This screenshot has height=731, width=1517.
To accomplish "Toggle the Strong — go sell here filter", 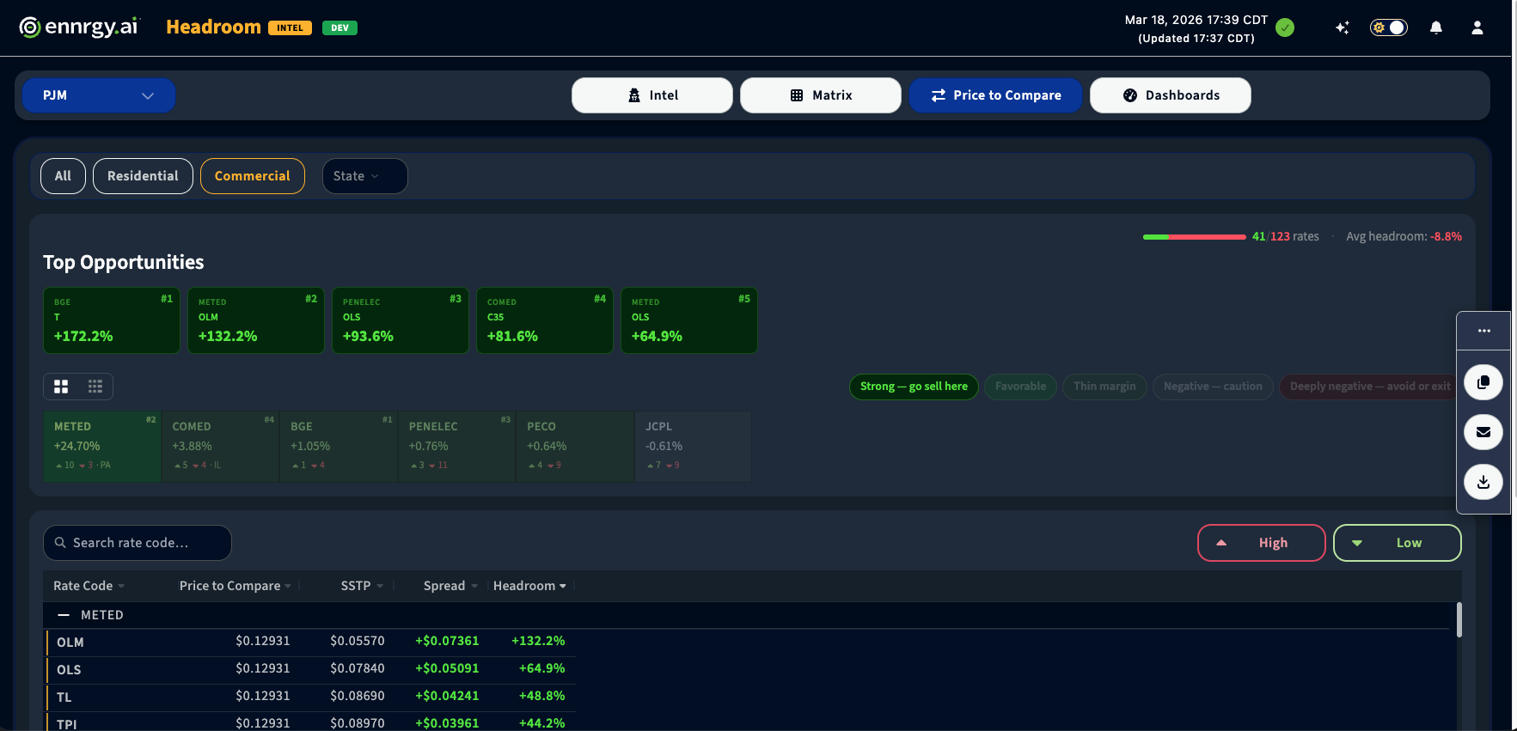I will [913, 387].
